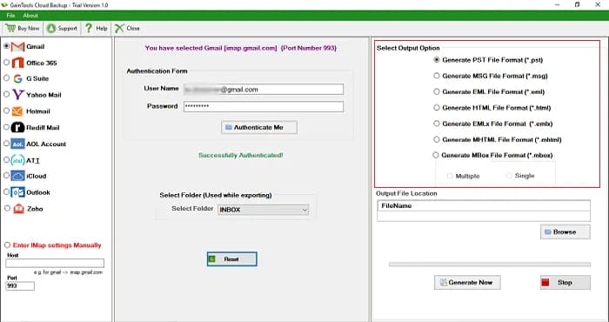The image size is (609, 322).
Task: Click the green X Close icon
Action: (x=120, y=29)
